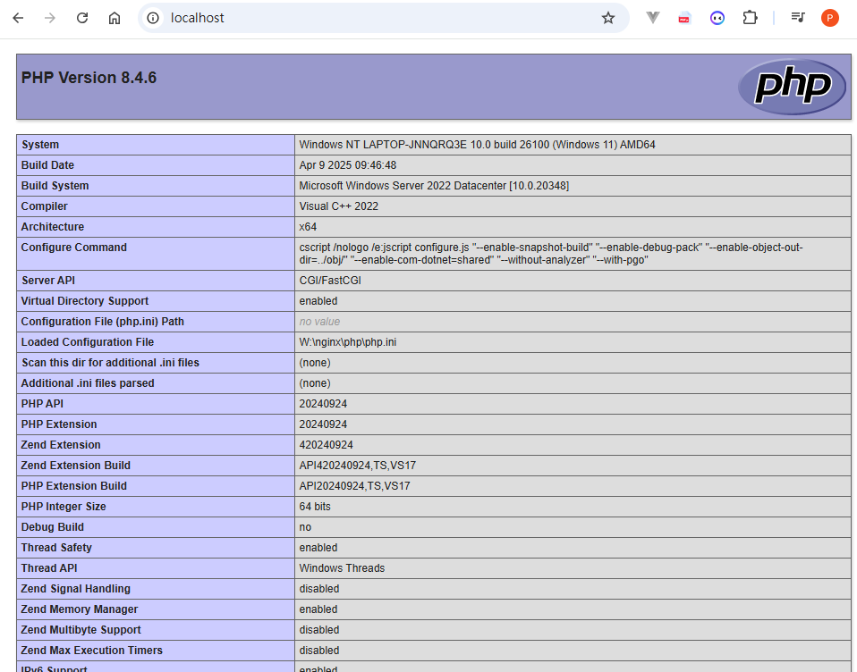Viewport: 857px width, 672px height.
Task: Click the PHP Extension Build label
Action: click(73, 486)
